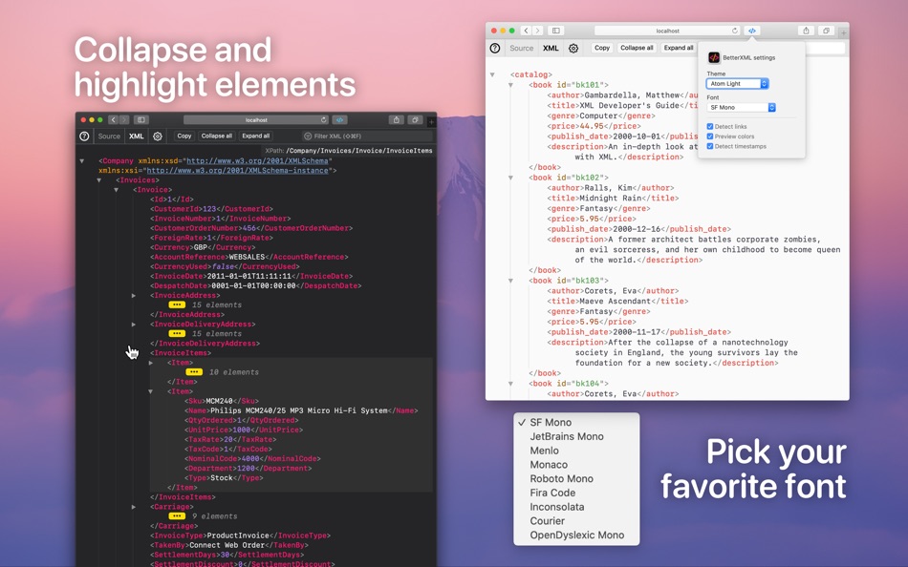
Task: Open Theme dropdown showing Atom Light
Action: [x=737, y=84]
